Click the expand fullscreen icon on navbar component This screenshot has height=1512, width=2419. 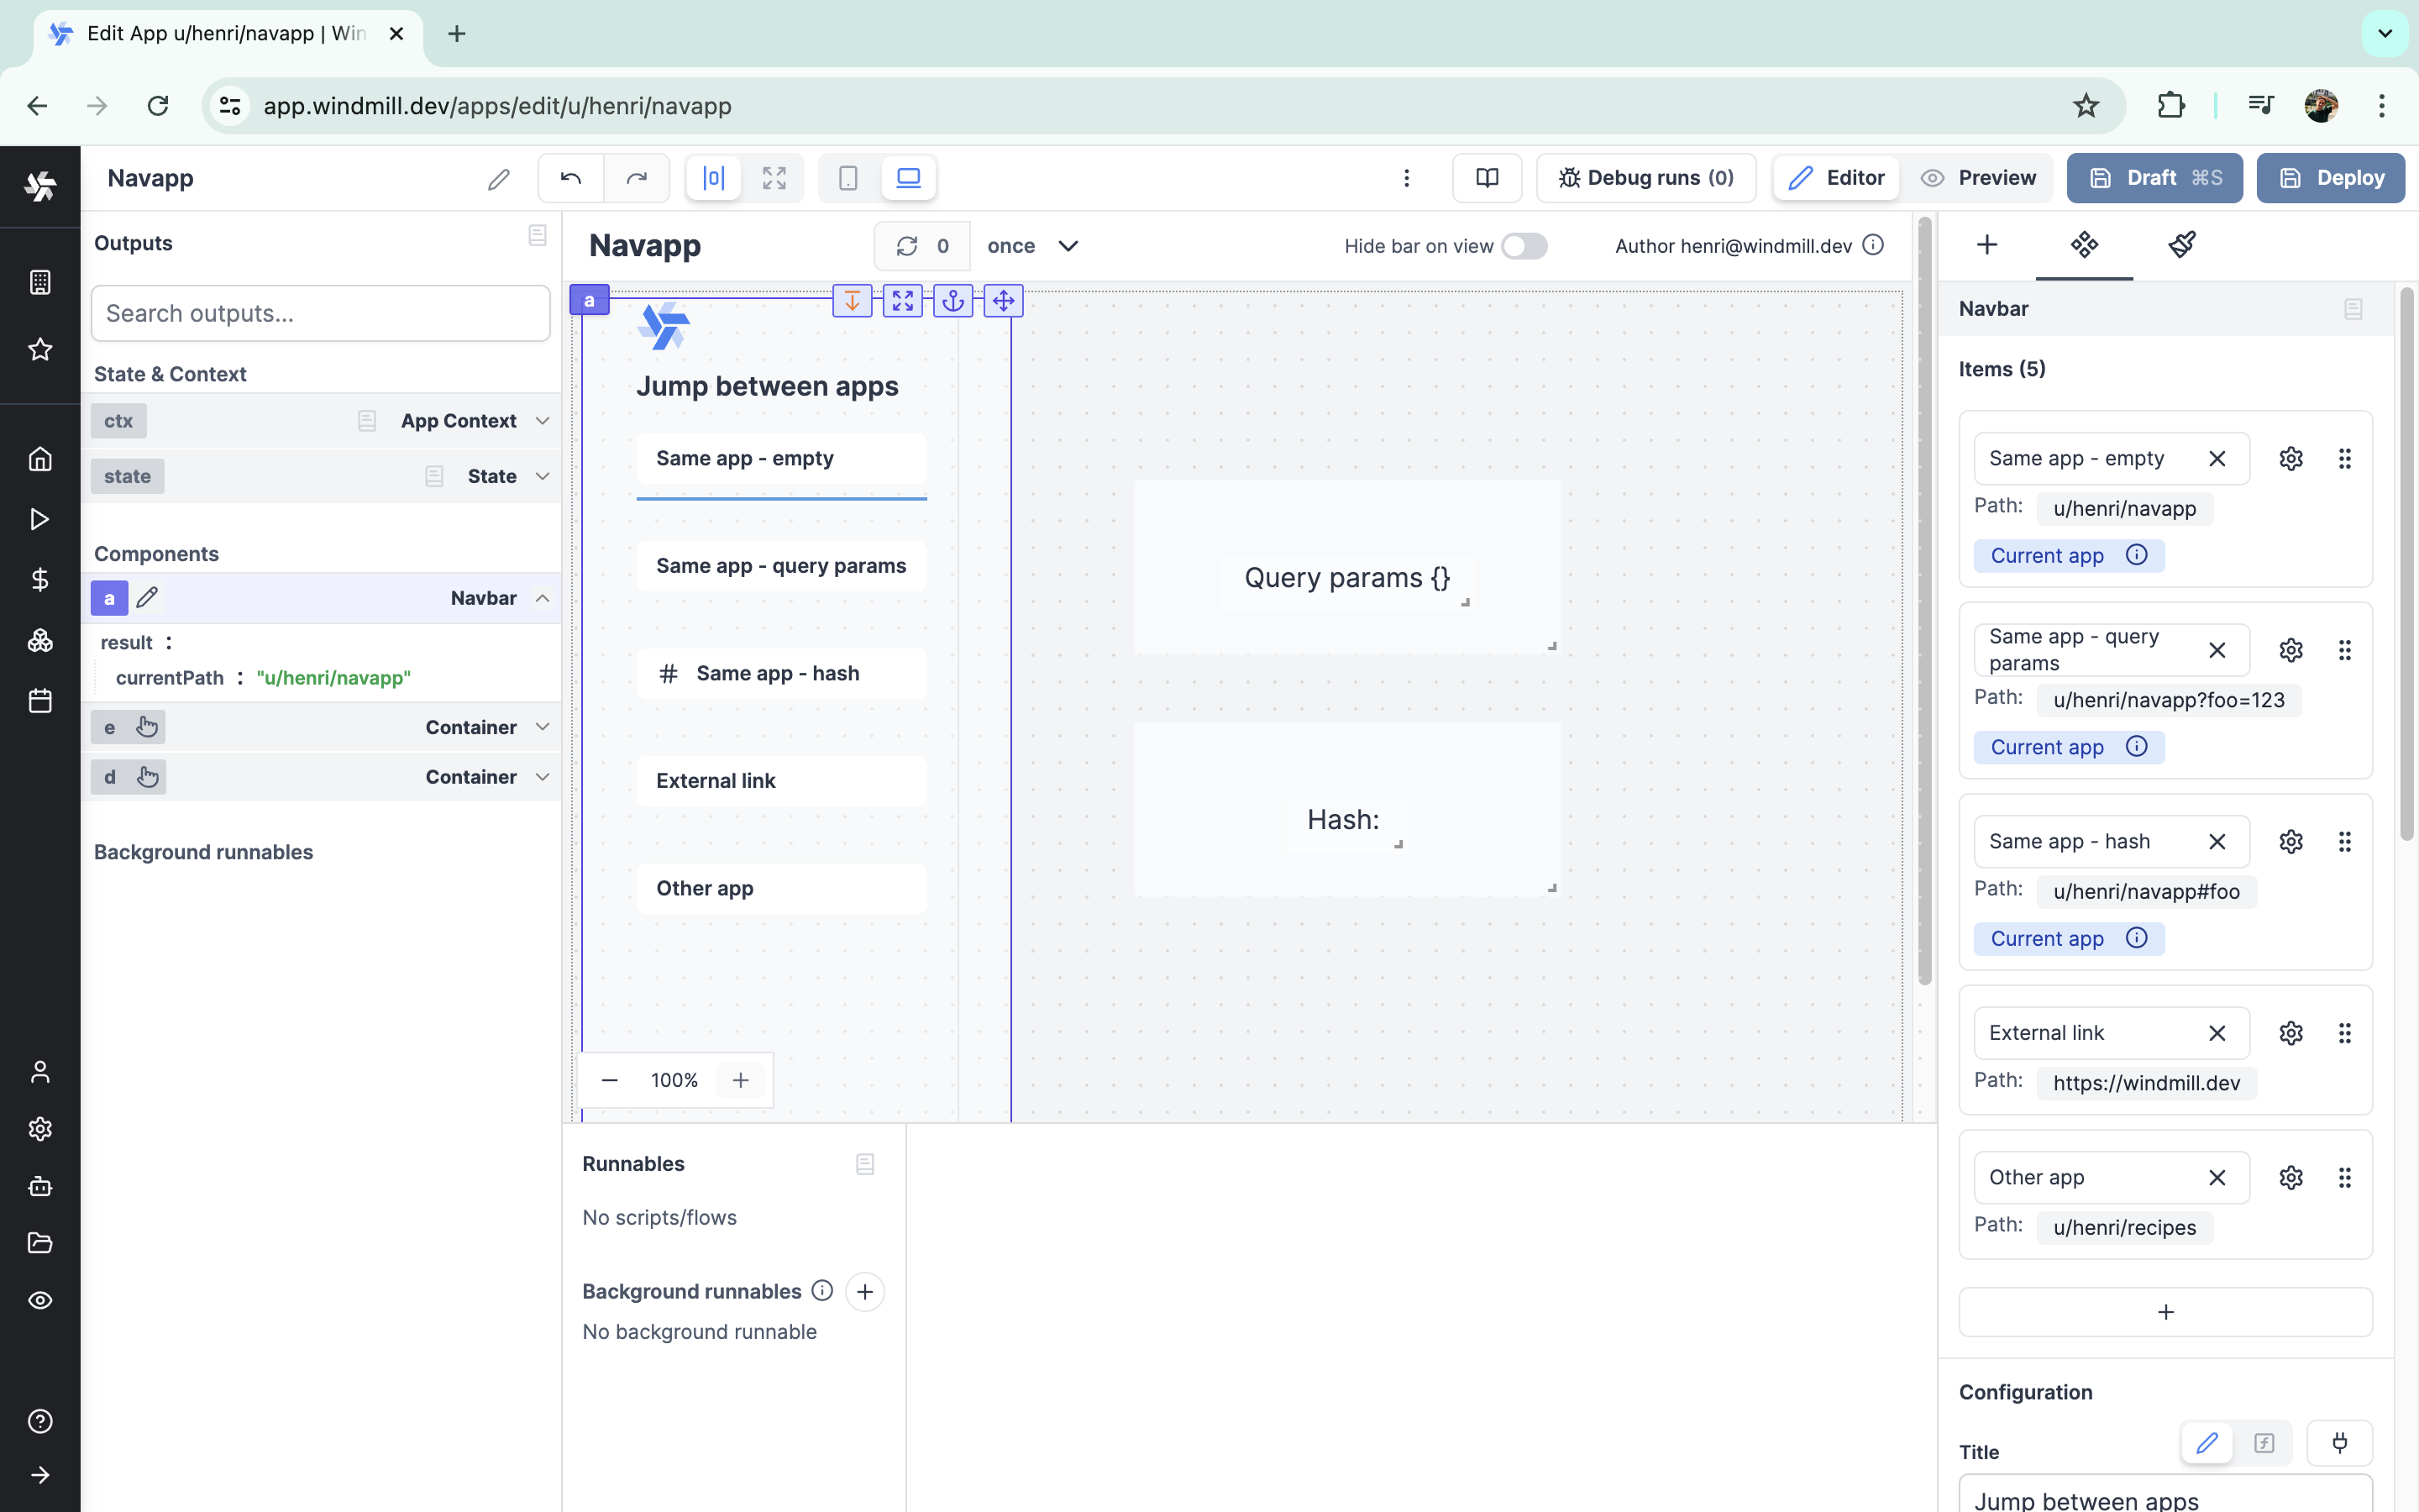pos(901,300)
